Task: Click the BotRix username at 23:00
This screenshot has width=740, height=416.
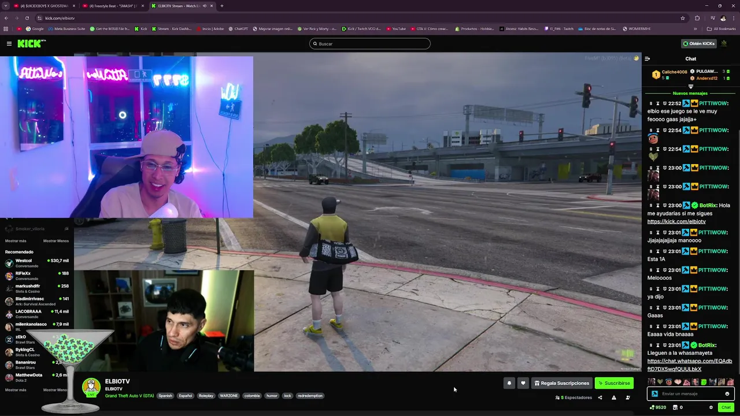Action: pyautogui.click(x=708, y=205)
